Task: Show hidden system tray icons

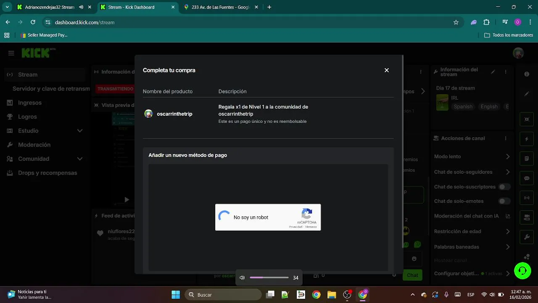Action: click(x=412, y=295)
